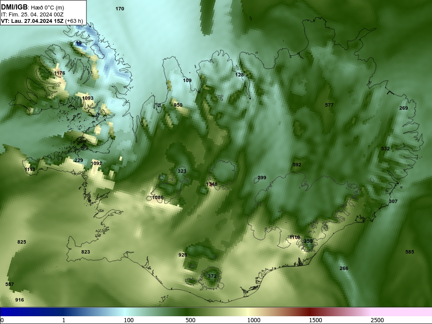Select the 825 value over the sea
This screenshot has height=324, width=432.
22,242
